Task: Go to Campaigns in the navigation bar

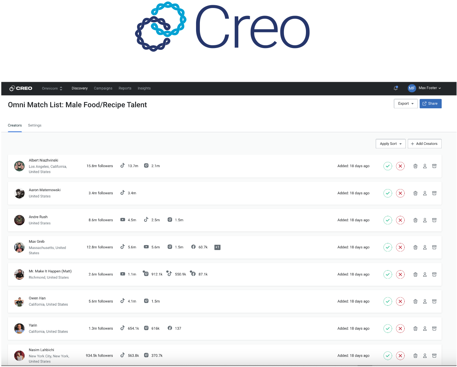Action: (103, 88)
